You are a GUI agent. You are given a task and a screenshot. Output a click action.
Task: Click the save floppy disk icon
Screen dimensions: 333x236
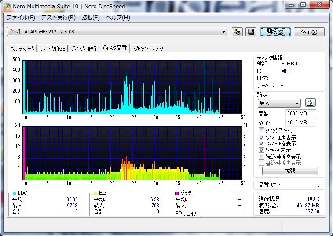[x=251, y=32]
